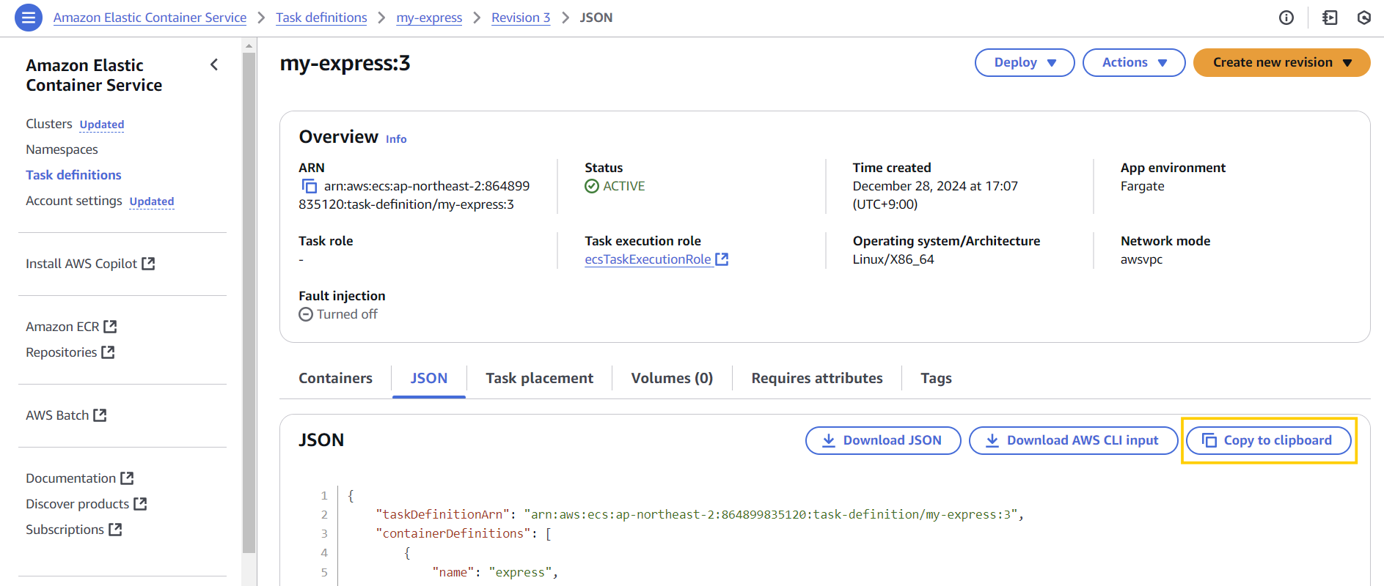This screenshot has height=586, width=1384.
Task: Click Download JSON button
Action: (883, 440)
